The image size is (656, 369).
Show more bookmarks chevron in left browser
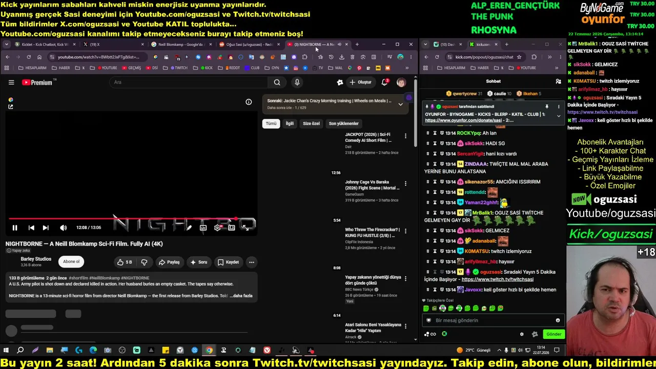407,68
